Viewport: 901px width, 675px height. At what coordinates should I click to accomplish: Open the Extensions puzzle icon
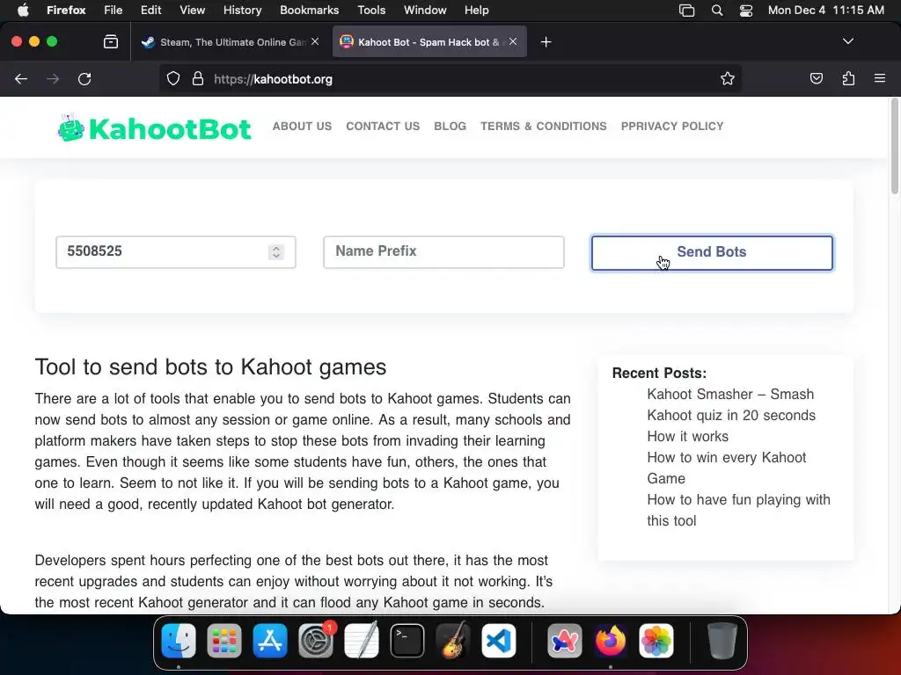pyautogui.click(x=848, y=78)
